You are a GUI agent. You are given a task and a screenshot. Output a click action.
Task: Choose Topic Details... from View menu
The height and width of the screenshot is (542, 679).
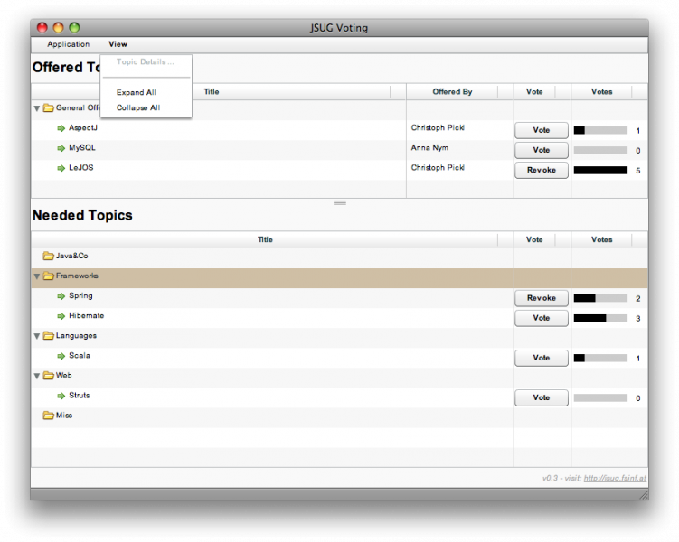pyautogui.click(x=146, y=61)
